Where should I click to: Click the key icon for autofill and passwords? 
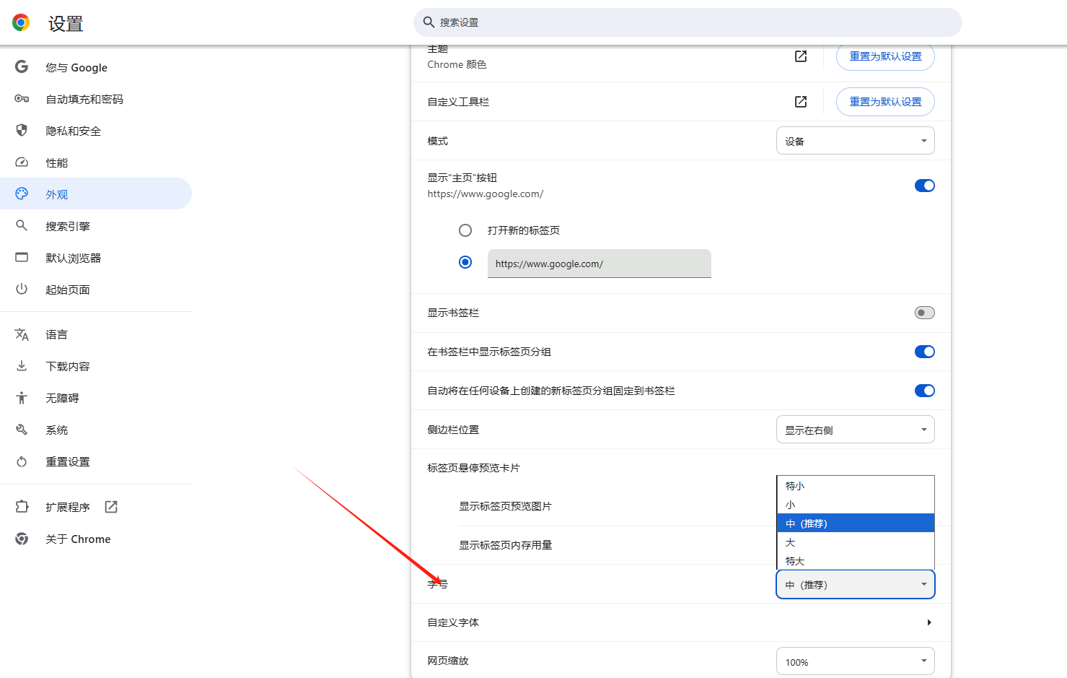tap(22, 99)
